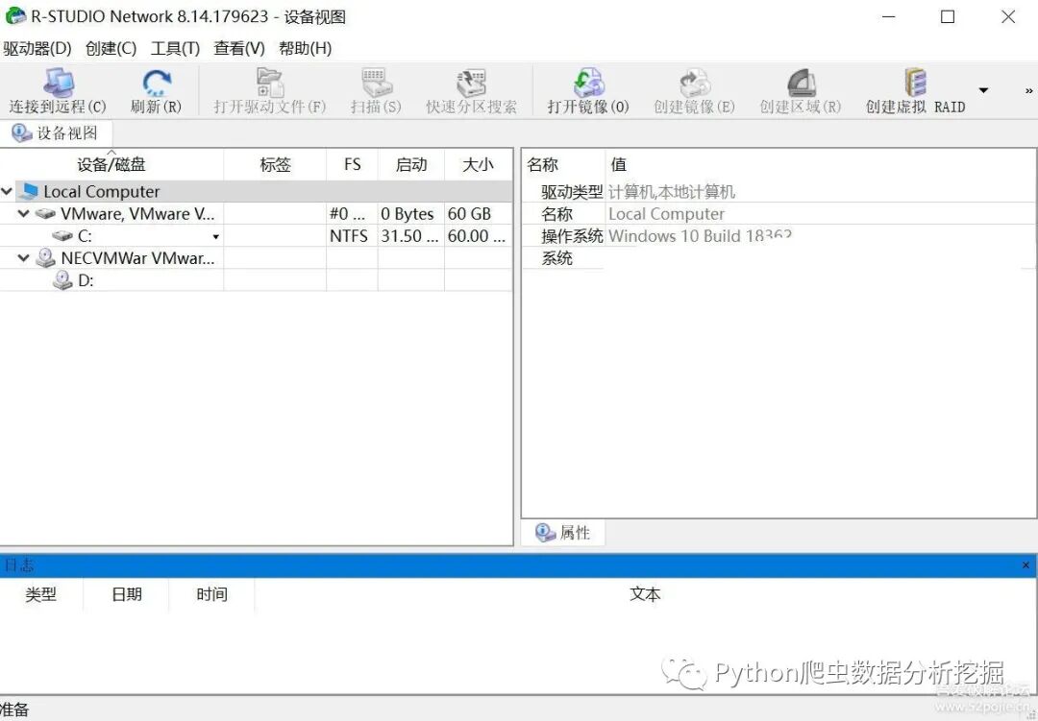Viewport: 1038px width, 721px height.
Task: Click the quick partition search (快速分区搜索) icon
Action: click(x=471, y=84)
